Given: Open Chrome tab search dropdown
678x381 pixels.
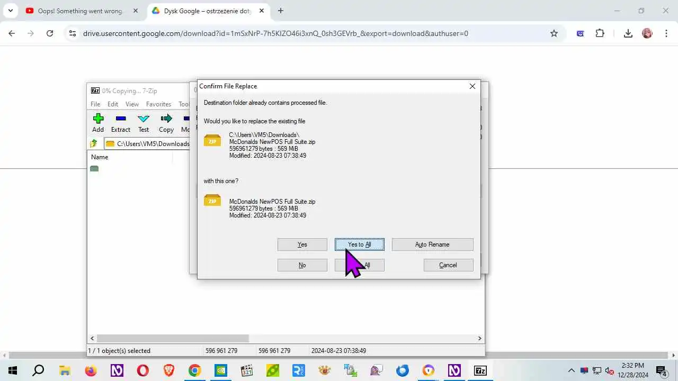Looking at the screenshot, I should click(x=10, y=11).
